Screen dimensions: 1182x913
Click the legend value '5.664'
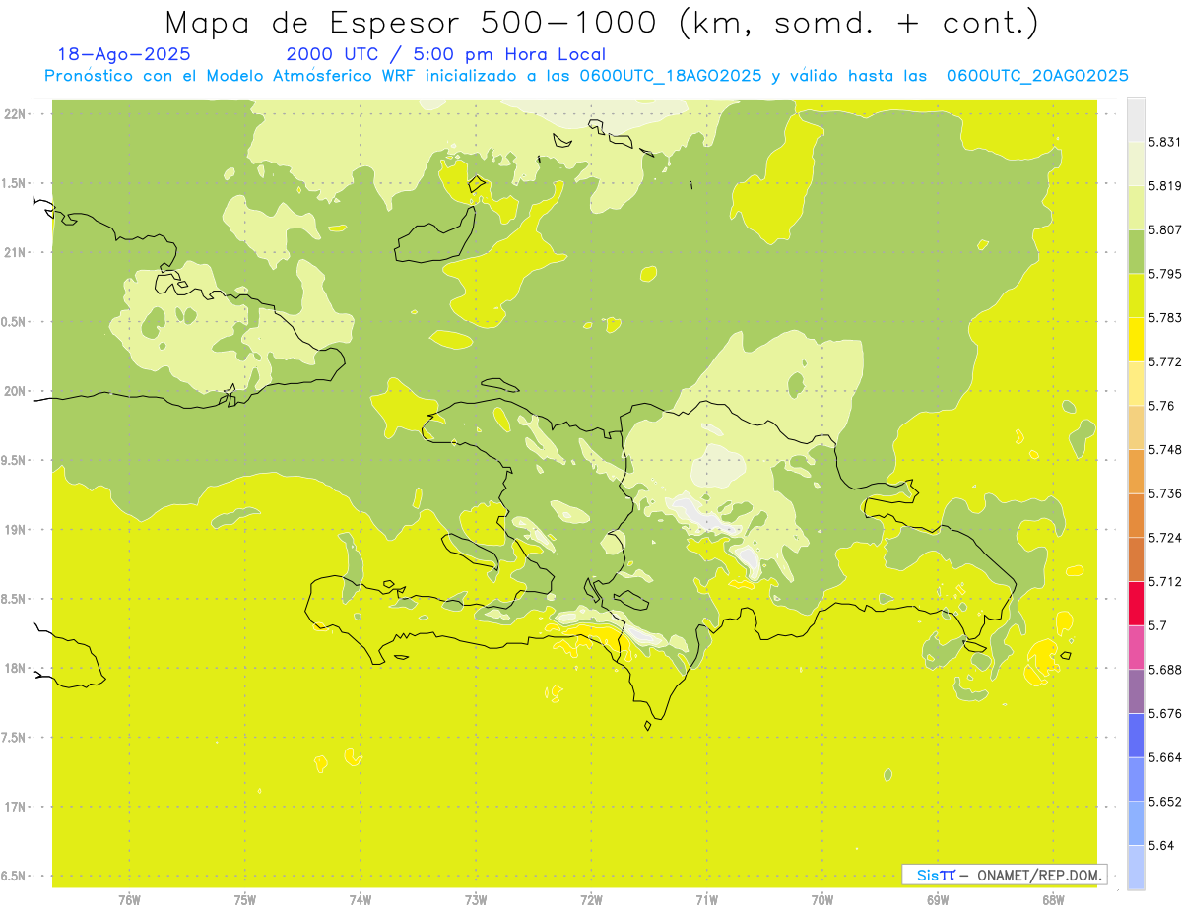tap(1164, 757)
